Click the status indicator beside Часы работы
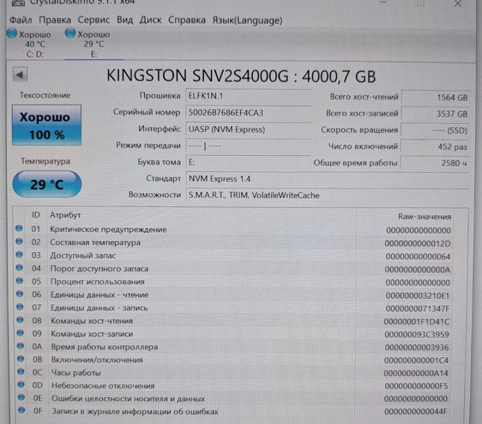The height and width of the screenshot is (424, 482). click(19, 372)
